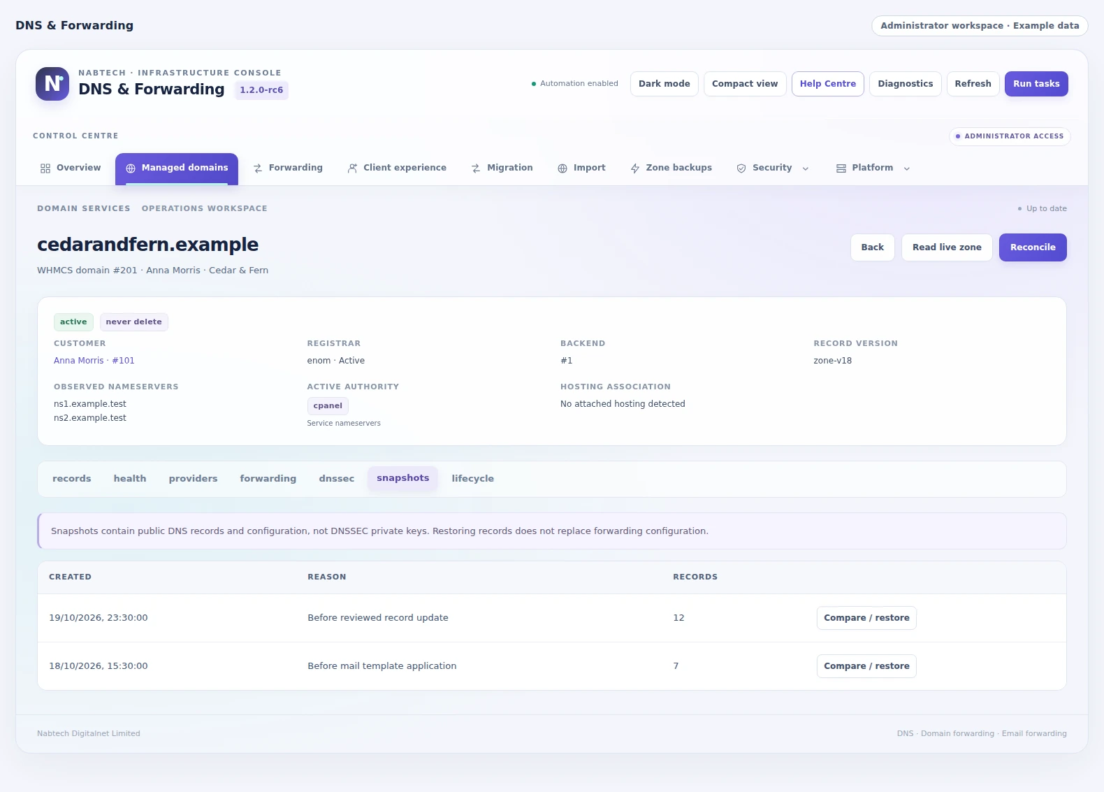The height and width of the screenshot is (792, 1104).
Task: Open the Help Centre
Action: [828, 84]
